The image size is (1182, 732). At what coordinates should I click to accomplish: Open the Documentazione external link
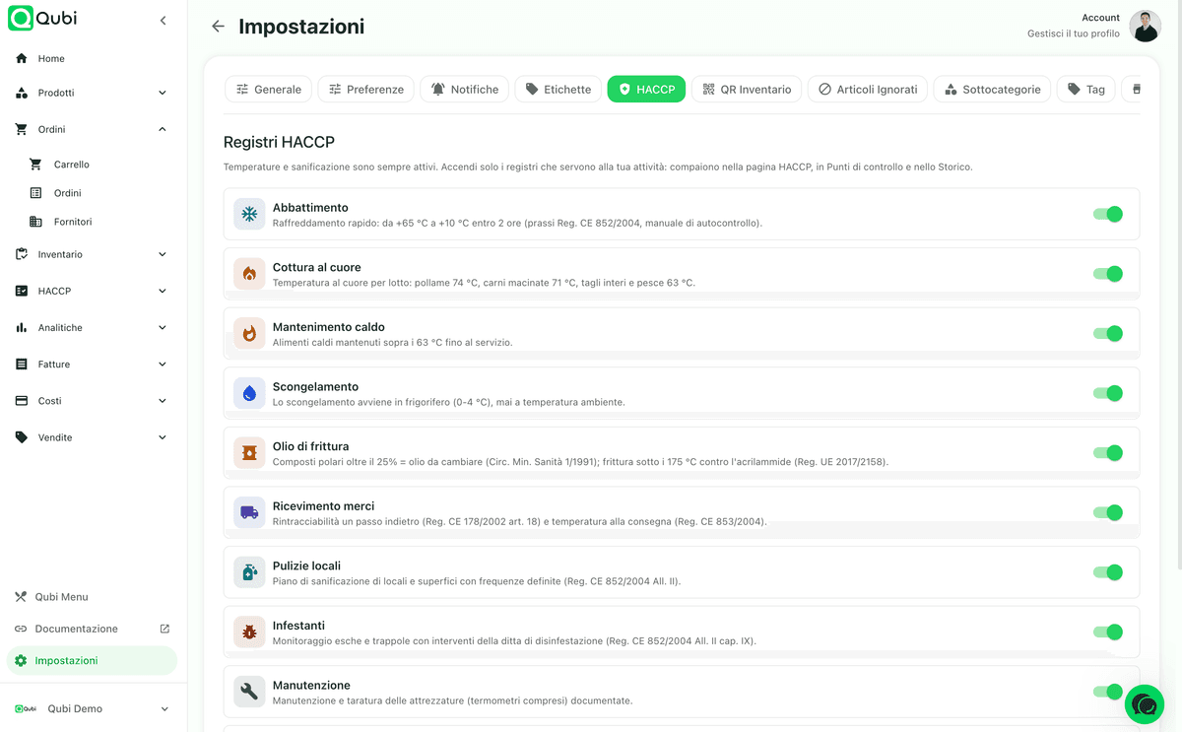pyautogui.click(x=94, y=629)
